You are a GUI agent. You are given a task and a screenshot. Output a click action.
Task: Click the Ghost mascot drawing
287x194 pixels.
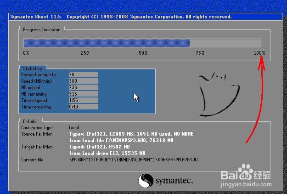[219, 94]
